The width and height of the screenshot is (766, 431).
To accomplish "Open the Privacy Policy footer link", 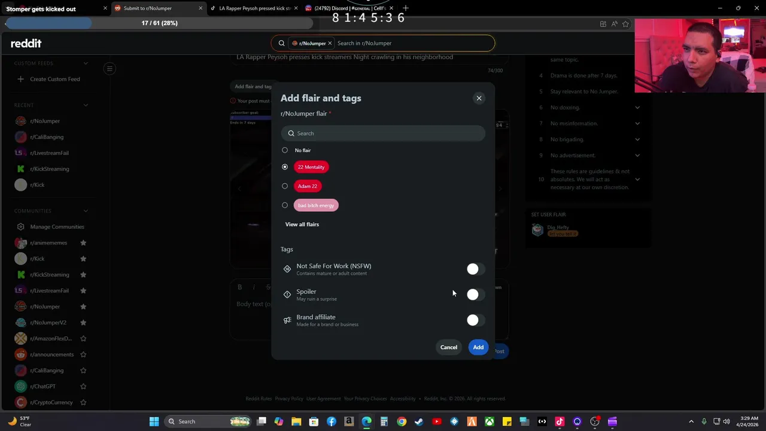I will click(x=289, y=399).
